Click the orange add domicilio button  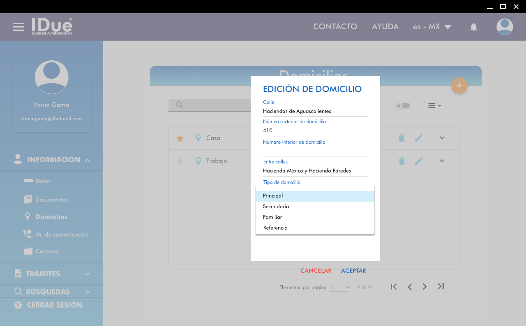[459, 85]
